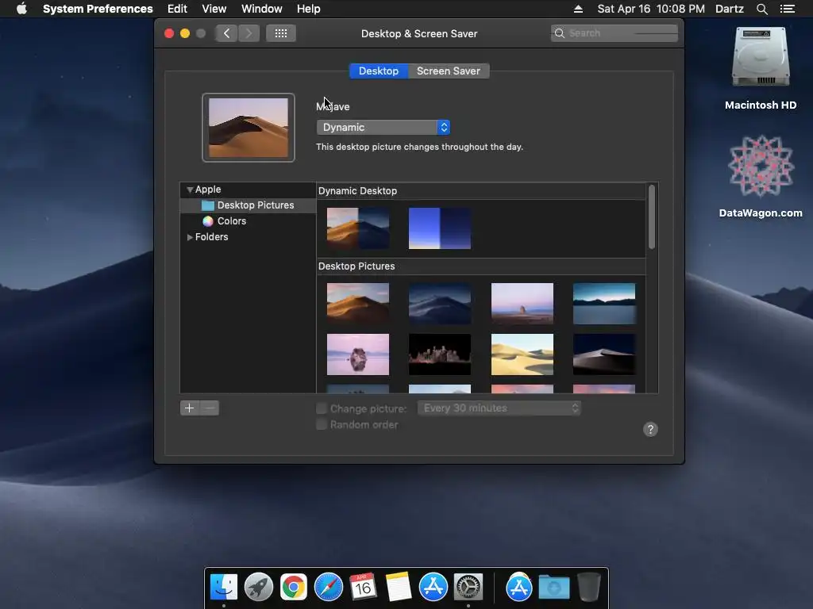Select the Desktop tab
This screenshot has height=609, width=813.
point(379,71)
